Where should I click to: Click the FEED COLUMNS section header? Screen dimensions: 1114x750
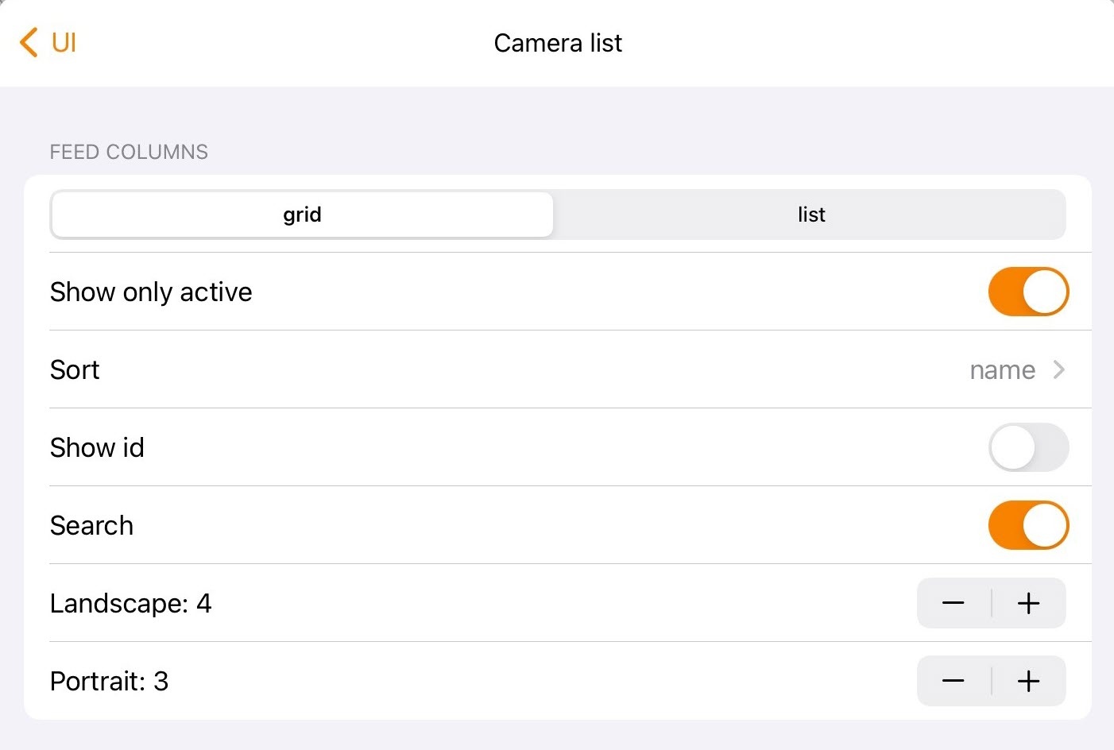[129, 152]
